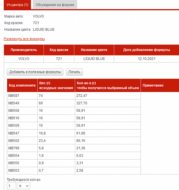Viewport: 179px width, 190px height.
Task: Click the Примечание column header
Action: click(160, 85)
